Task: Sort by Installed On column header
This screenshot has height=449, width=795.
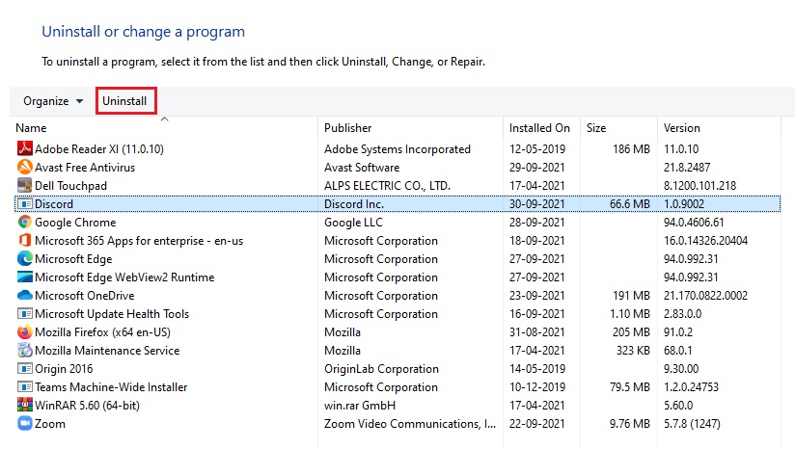Action: (539, 128)
